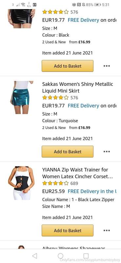Open more options for YIANNA waist trainer
The image size is (121, 263).
pyautogui.click(x=107, y=230)
